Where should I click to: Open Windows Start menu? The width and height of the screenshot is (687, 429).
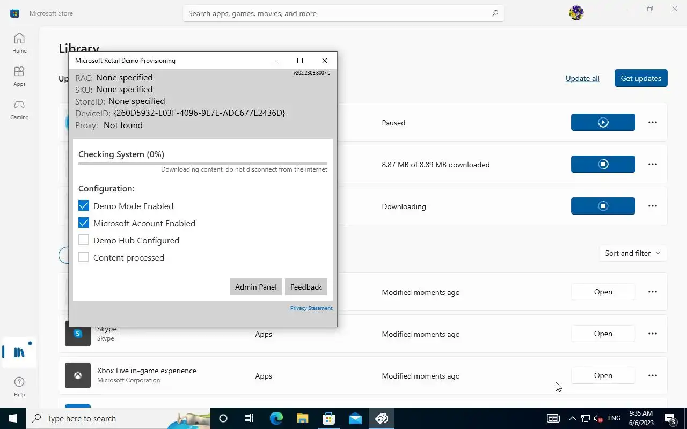(x=13, y=418)
